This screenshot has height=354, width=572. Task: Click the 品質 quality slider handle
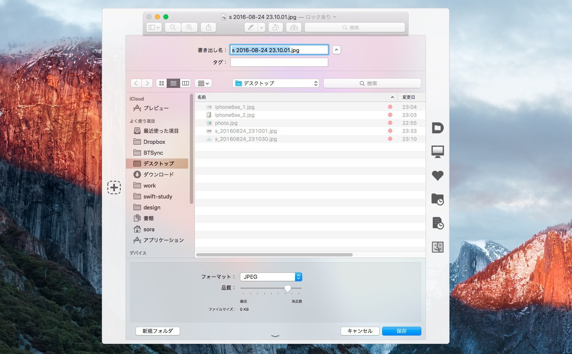tap(287, 288)
